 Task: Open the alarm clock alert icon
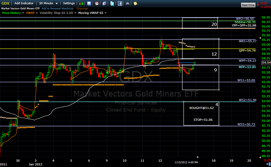pos(97,3)
